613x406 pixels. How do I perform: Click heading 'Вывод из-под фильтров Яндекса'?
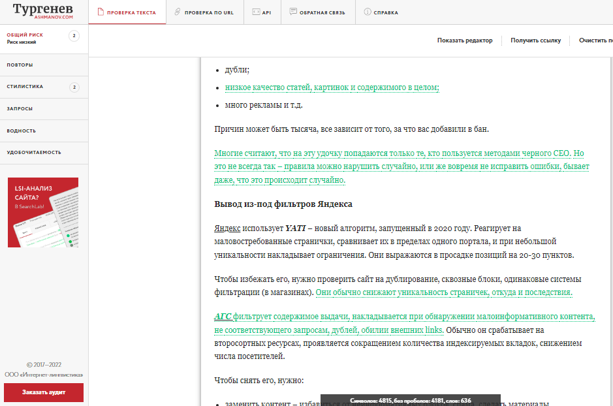pos(283,204)
